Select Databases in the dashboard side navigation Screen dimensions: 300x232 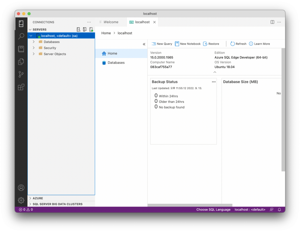tap(116, 63)
